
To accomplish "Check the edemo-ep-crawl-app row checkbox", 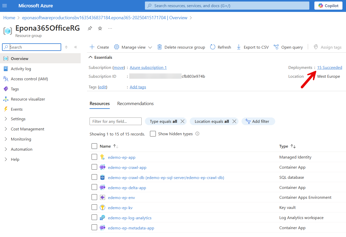I will tap(94, 167).
